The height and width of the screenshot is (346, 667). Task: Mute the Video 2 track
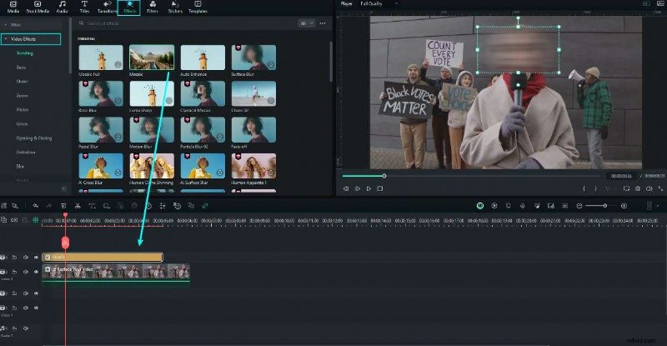pyautogui.click(x=26, y=272)
